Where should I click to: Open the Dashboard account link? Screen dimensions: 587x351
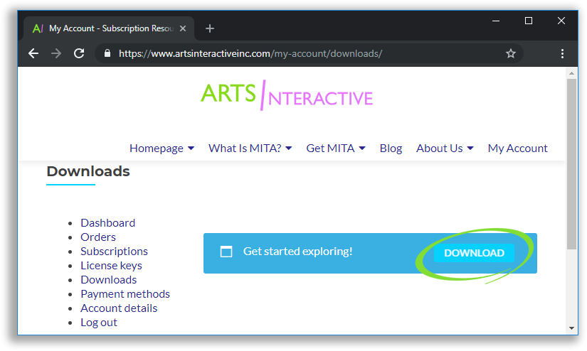pos(108,223)
